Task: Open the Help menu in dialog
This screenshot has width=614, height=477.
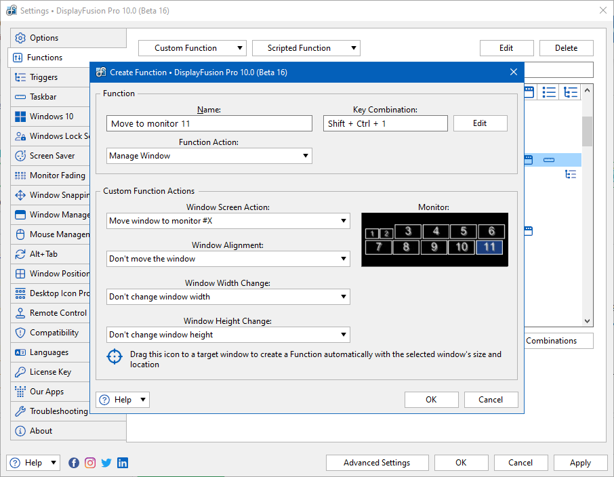Action: click(x=123, y=400)
